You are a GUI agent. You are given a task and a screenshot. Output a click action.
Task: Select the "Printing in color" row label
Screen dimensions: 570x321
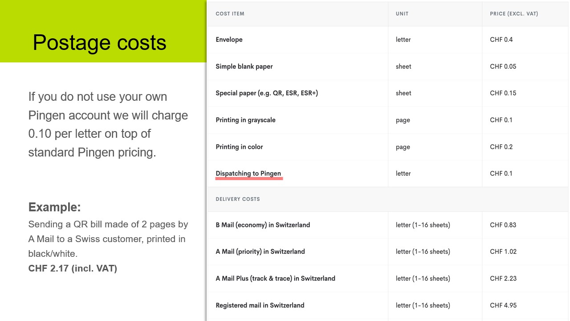(x=239, y=147)
